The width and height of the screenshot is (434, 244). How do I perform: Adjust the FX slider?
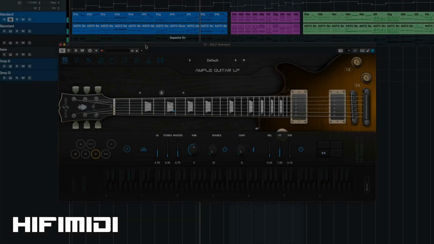[280, 149]
